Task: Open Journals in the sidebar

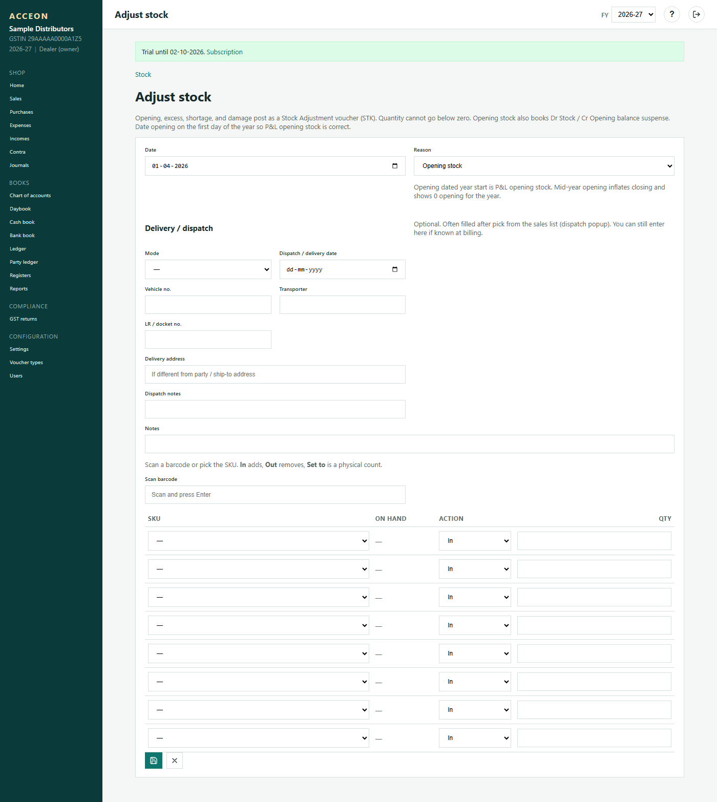Action: (x=19, y=165)
